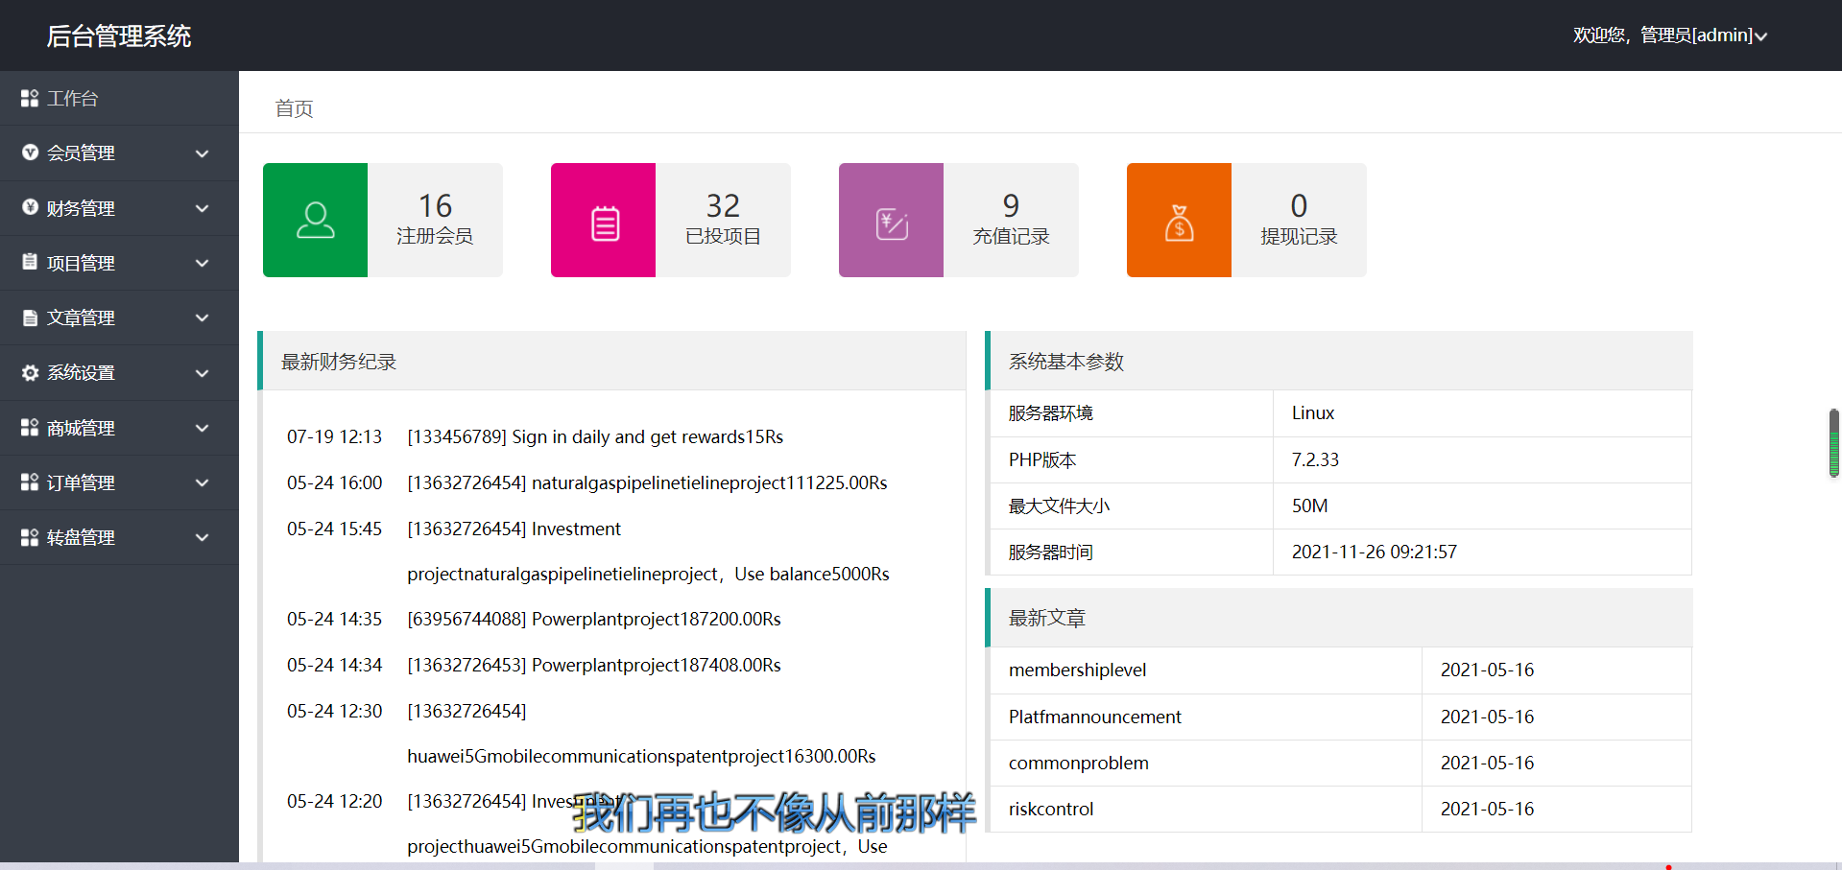Select the 首页 breadcrumb tab

tap(294, 108)
